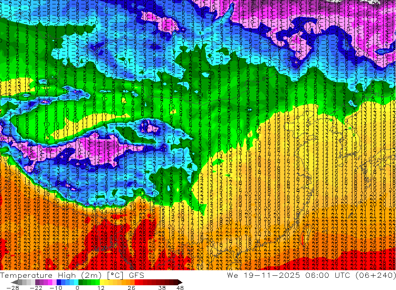Click the -10 label on the color scale
This screenshot has width=396, height=290.
tap(56, 288)
